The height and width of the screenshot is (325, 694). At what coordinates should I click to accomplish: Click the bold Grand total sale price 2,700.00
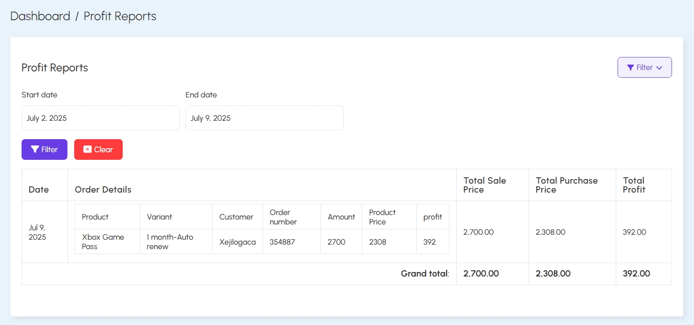point(481,273)
